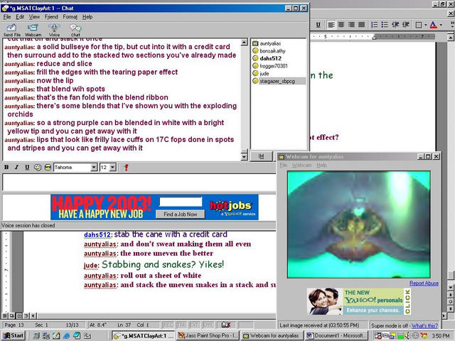Screen dimensions: 455x341
Task: Open the Webcam menu in webcam window
Action: point(301,166)
